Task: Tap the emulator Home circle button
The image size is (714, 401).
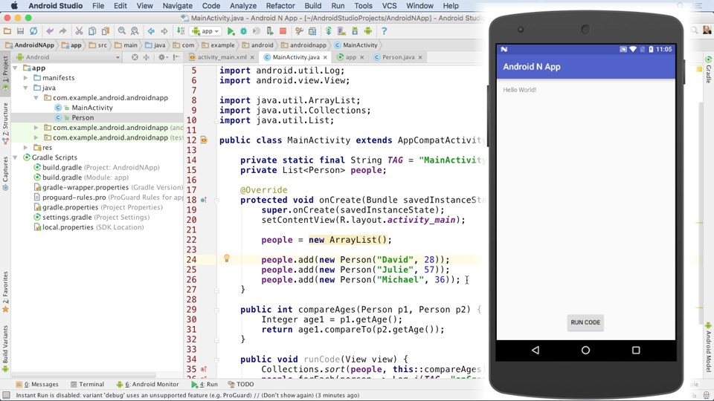Action: pyautogui.click(x=585, y=350)
